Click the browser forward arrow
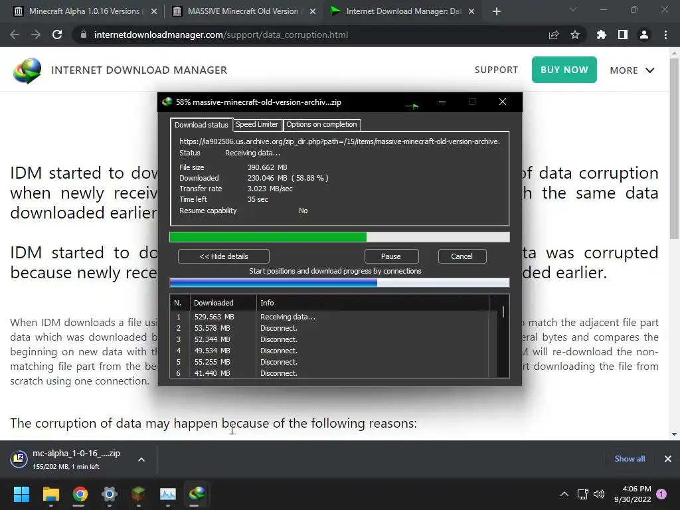680x510 pixels. (x=36, y=35)
